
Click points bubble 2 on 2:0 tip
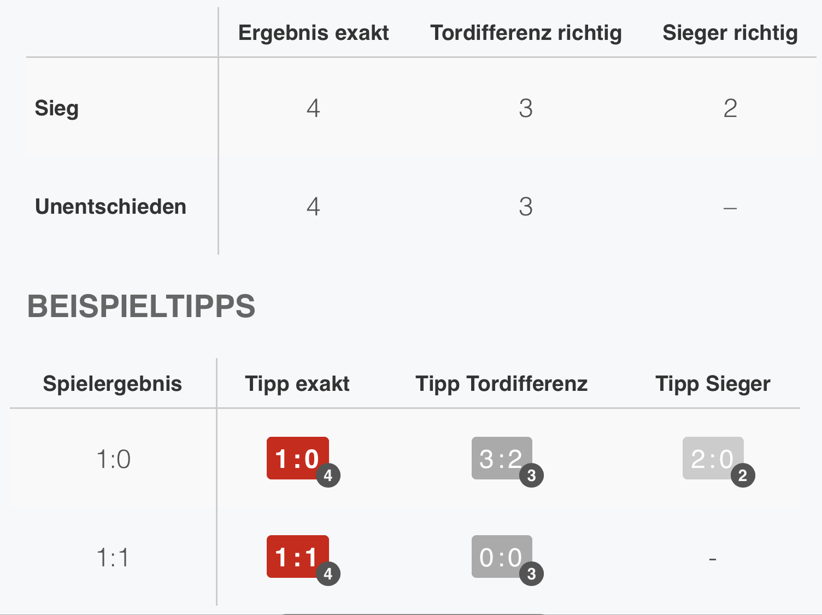point(743,475)
